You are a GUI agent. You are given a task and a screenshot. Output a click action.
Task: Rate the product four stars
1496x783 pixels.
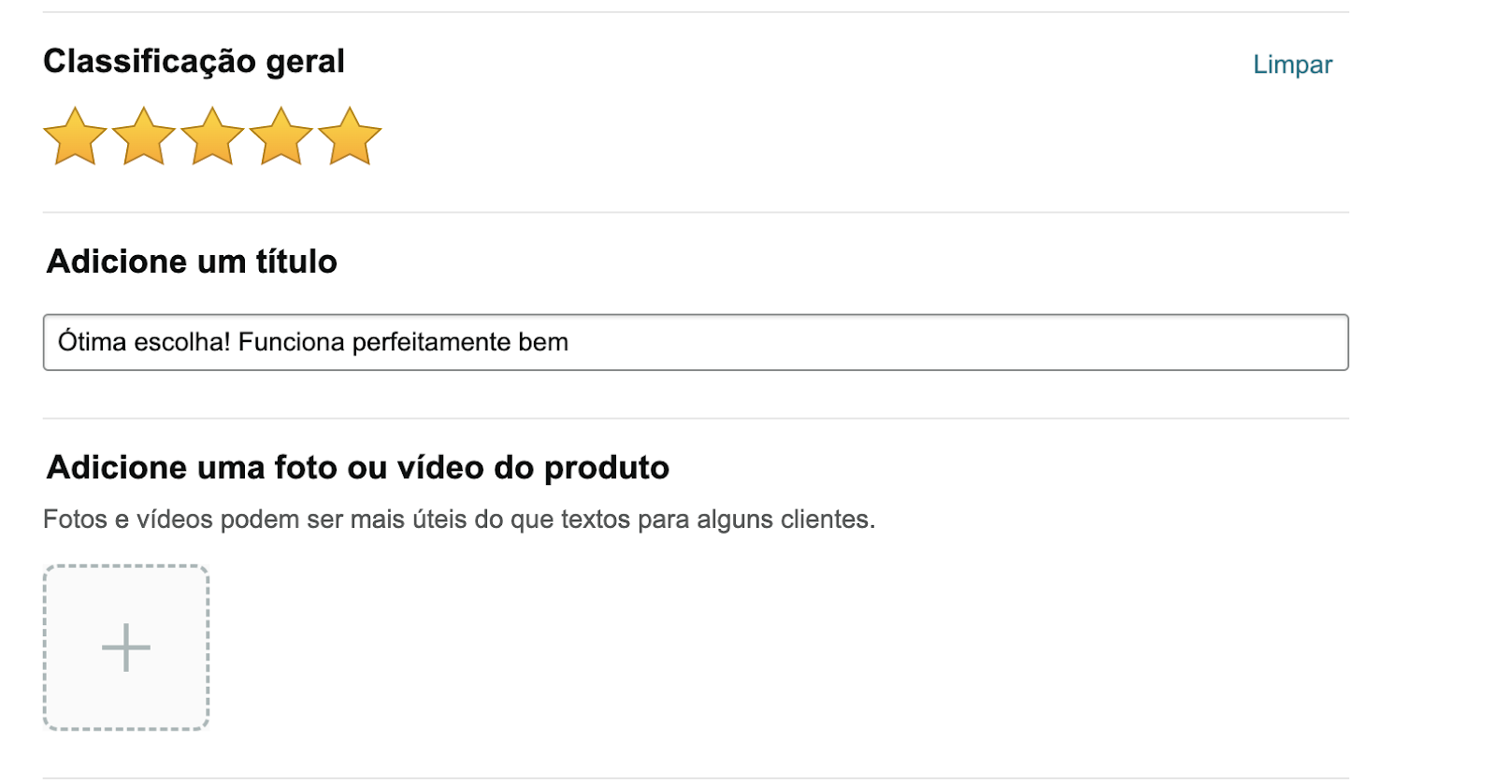(280, 136)
